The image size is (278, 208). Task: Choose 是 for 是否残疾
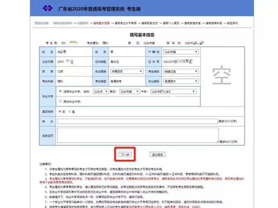point(69,111)
